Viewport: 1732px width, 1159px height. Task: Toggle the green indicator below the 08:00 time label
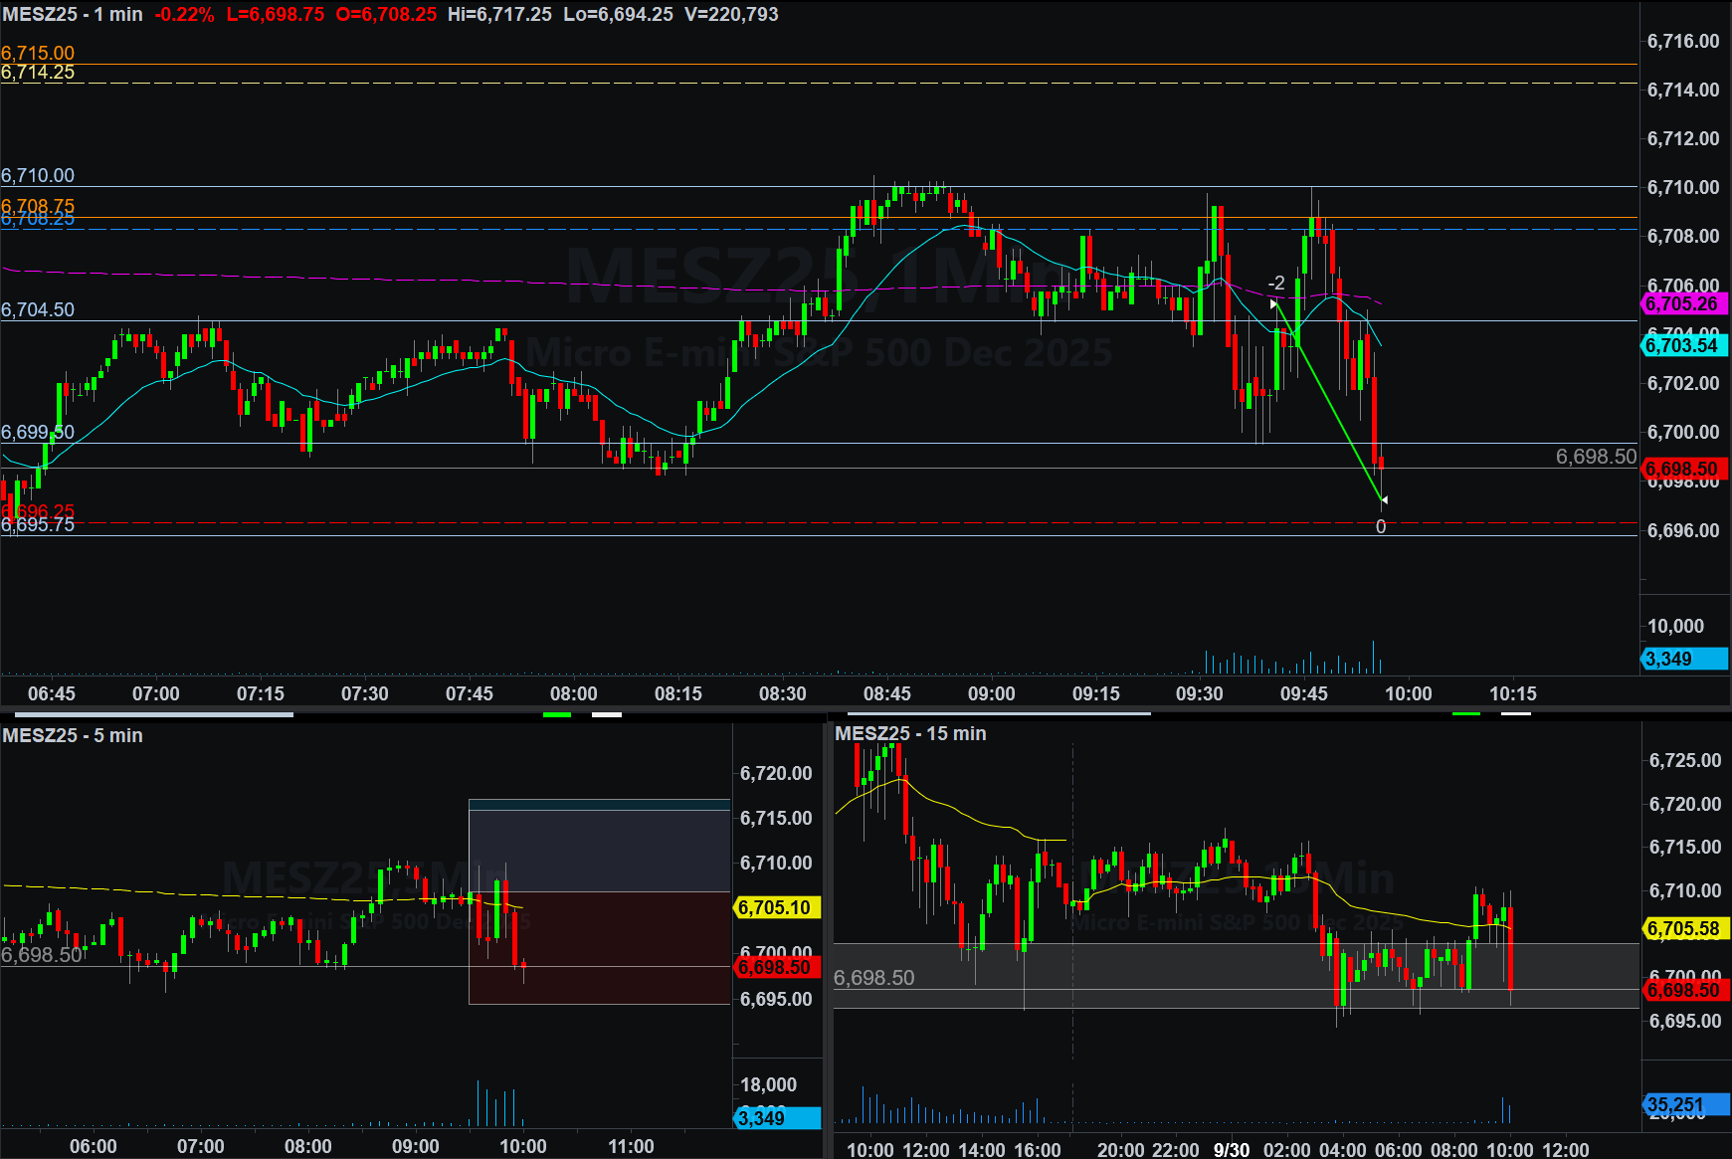(557, 714)
